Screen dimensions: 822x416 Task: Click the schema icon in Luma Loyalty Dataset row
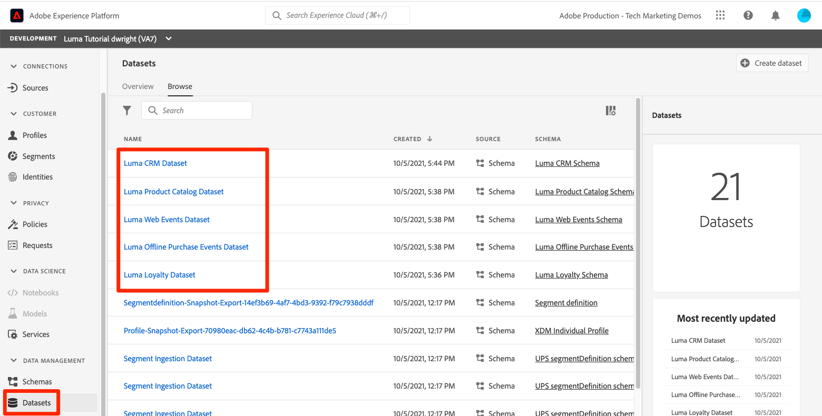click(x=480, y=275)
